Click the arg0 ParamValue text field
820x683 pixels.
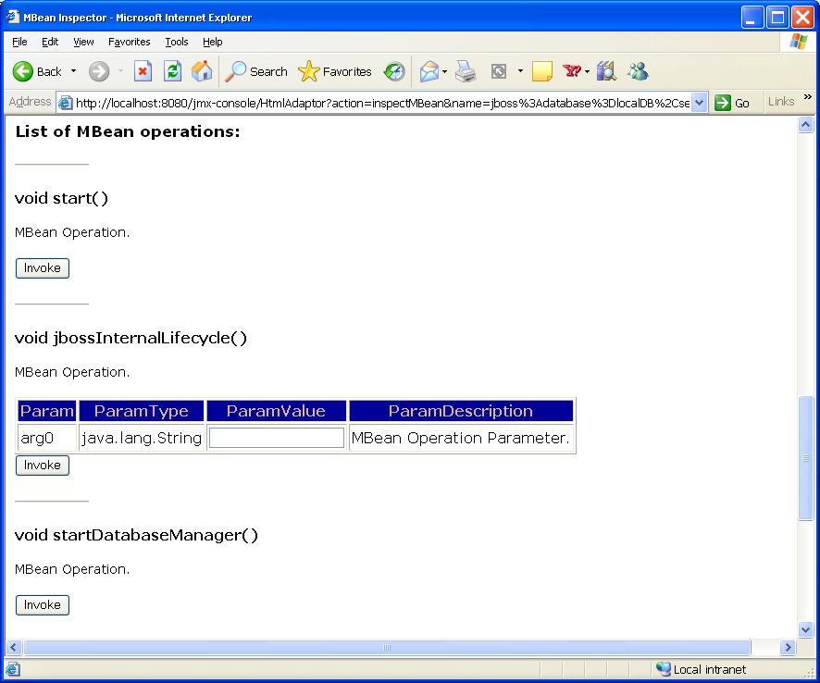(276, 438)
